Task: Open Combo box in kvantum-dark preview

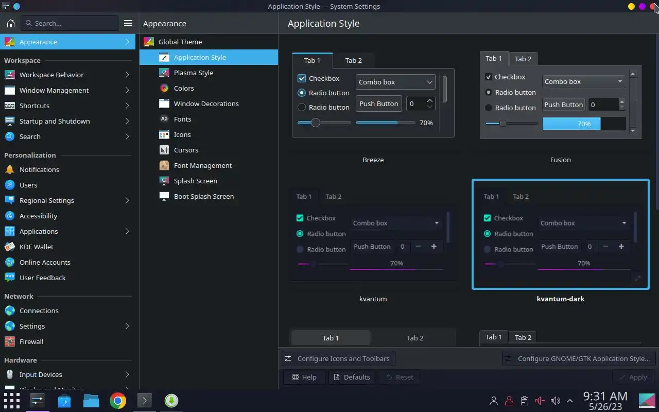Action: (583, 223)
